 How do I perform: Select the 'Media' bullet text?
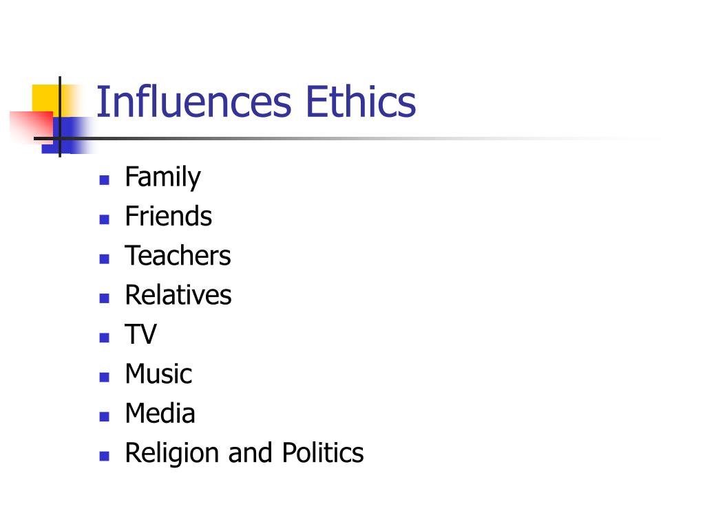click(x=160, y=413)
